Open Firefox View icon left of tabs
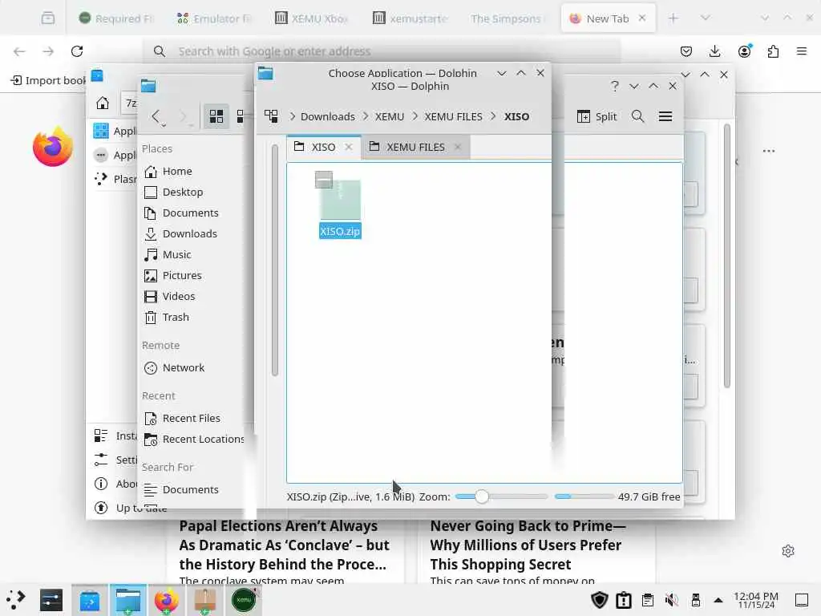The width and height of the screenshot is (821, 616). (47, 18)
